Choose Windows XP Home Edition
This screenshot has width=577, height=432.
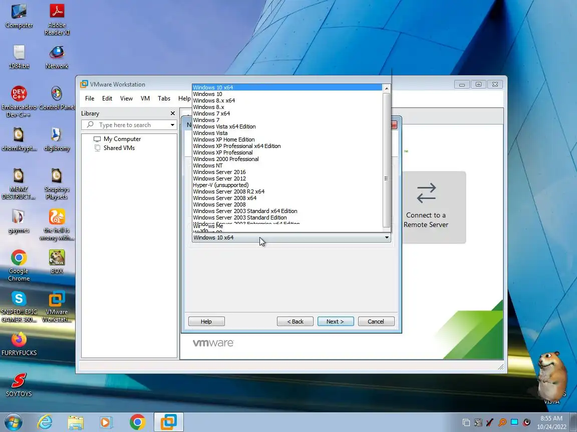click(287, 139)
